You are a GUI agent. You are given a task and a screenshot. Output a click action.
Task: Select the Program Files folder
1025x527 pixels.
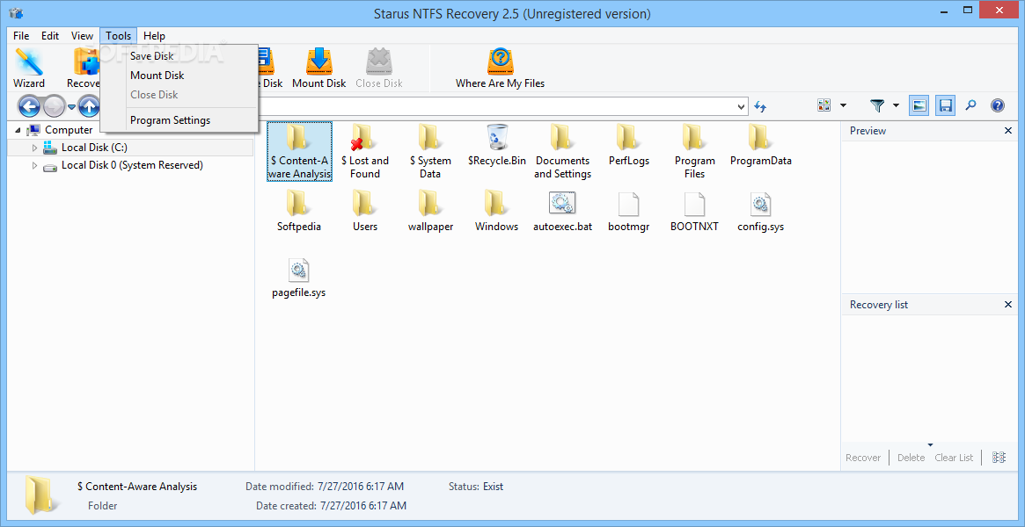(694, 151)
